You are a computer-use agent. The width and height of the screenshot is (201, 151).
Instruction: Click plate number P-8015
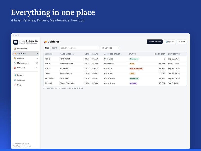click(95, 69)
